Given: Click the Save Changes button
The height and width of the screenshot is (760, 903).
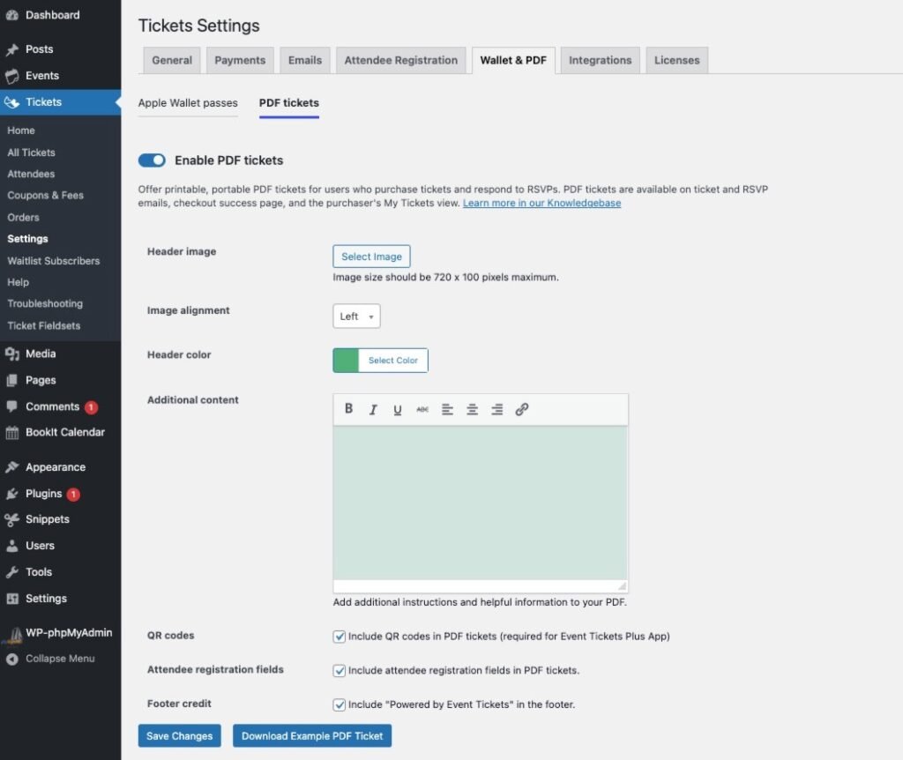Looking at the screenshot, I should [x=180, y=735].
